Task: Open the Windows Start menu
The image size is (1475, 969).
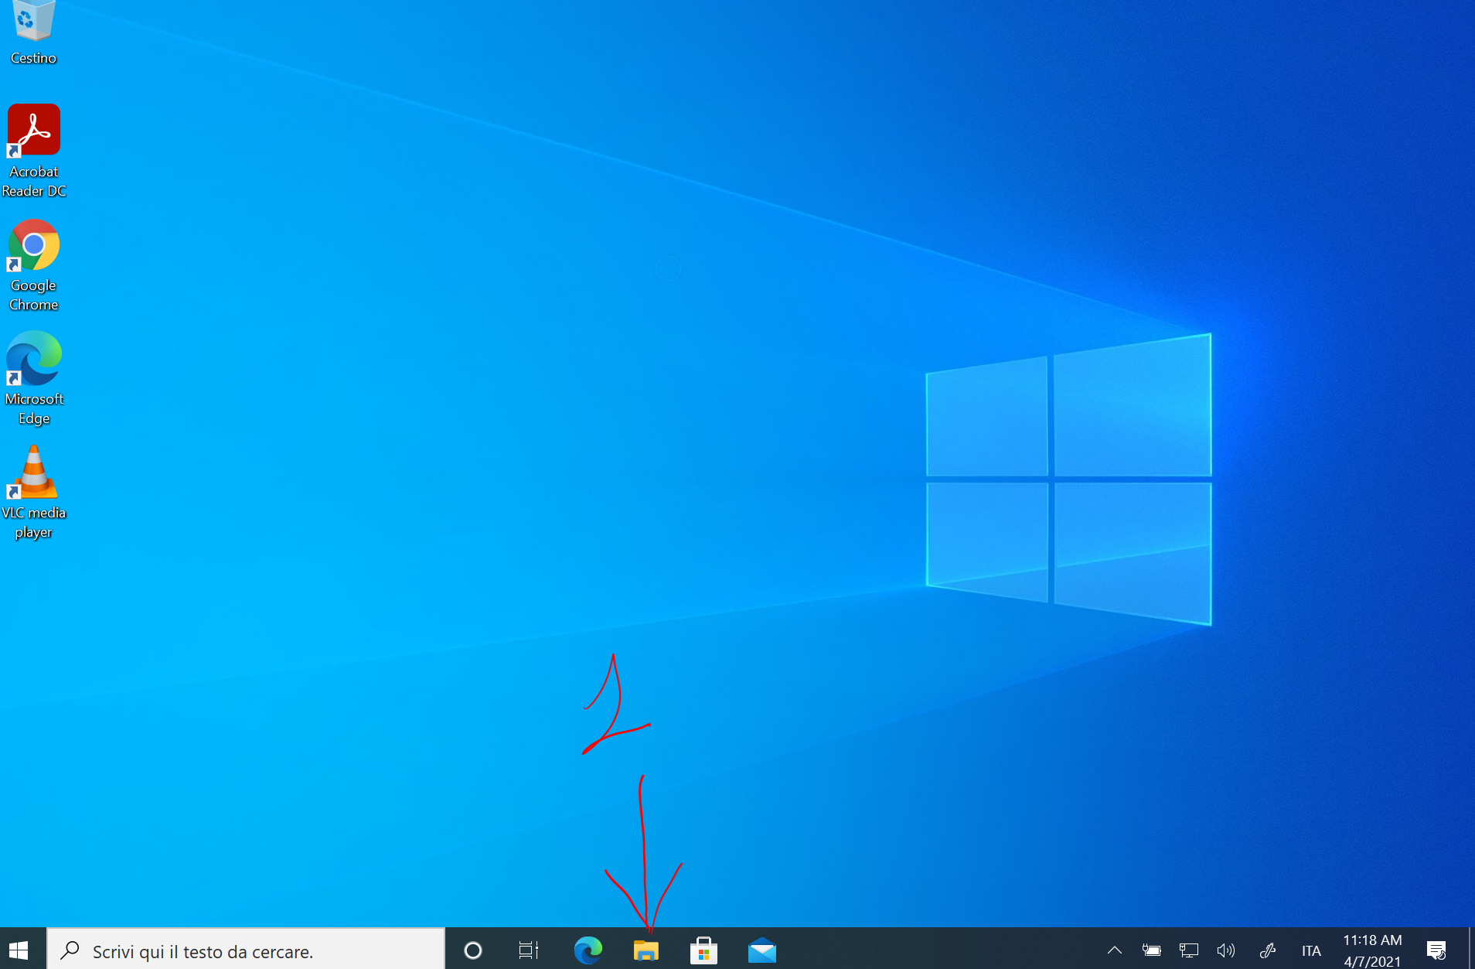Action: pos(19,950)
